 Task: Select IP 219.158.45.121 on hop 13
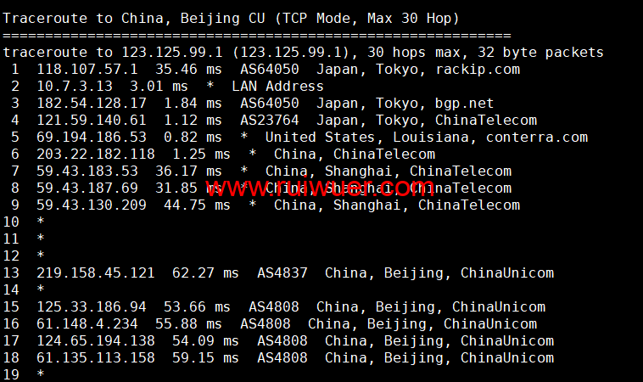(96, 272)
